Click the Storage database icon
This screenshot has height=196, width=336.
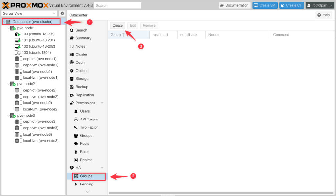[x=72, y=79]
